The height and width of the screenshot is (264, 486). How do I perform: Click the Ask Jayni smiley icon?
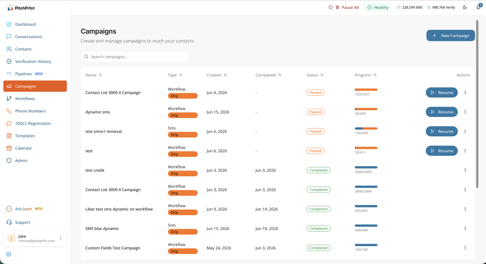9,209
